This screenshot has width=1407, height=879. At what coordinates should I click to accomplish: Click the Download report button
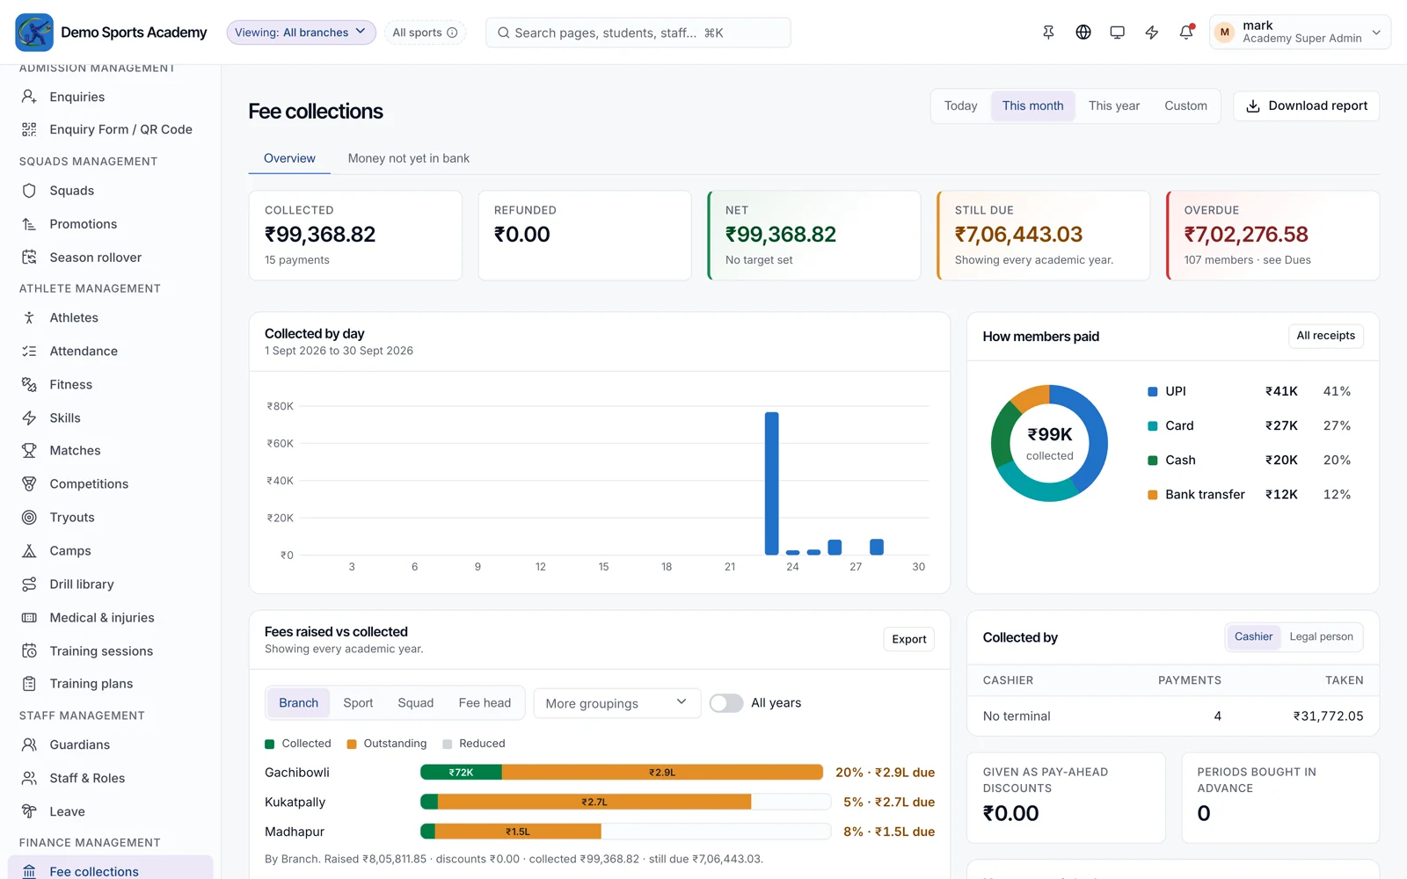tap(1306, 105)
